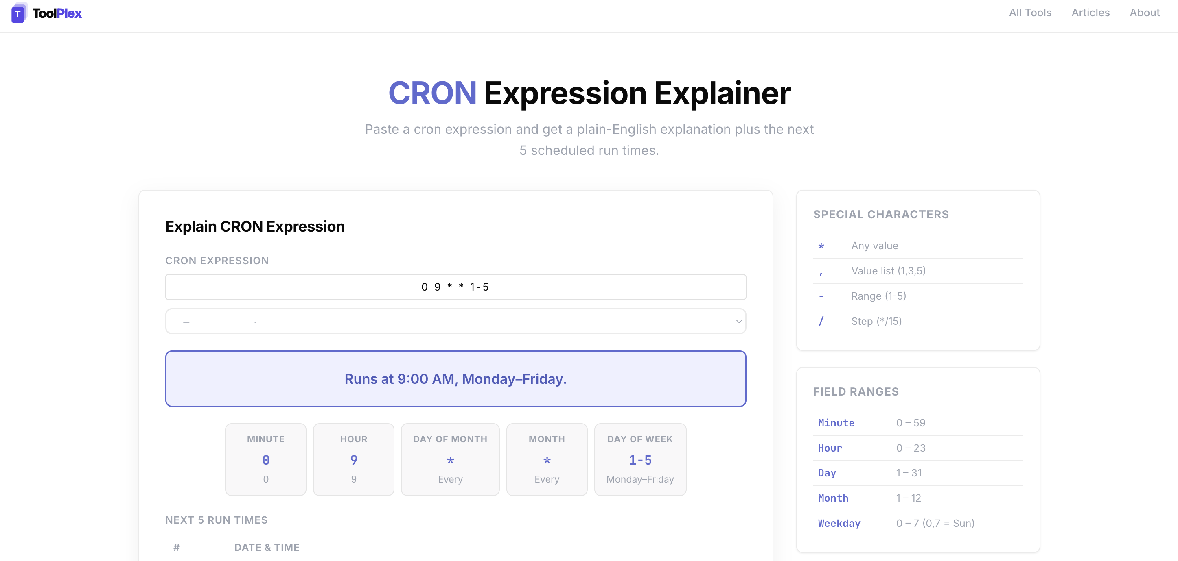Click the Day of Week card

[x=640, y=459]
